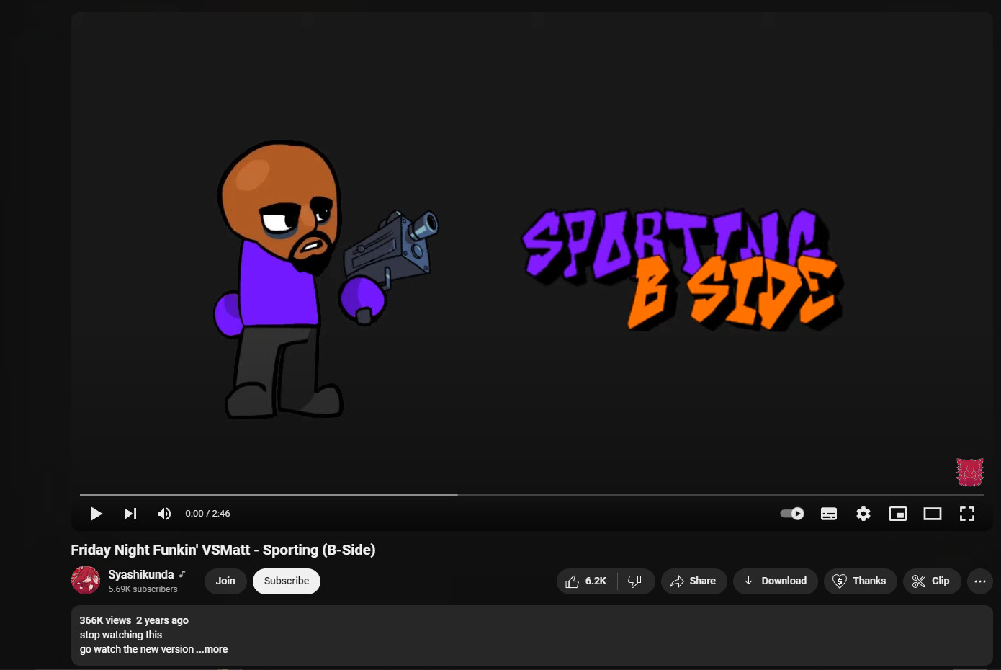Create a Clip from the video
This screenshot has height=670, width=1001.
point(932,581)
